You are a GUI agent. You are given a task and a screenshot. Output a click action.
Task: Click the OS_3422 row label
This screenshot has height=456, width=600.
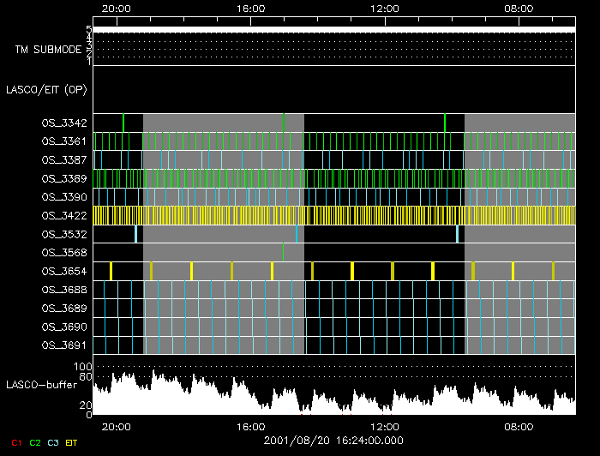tap(63, 215)
